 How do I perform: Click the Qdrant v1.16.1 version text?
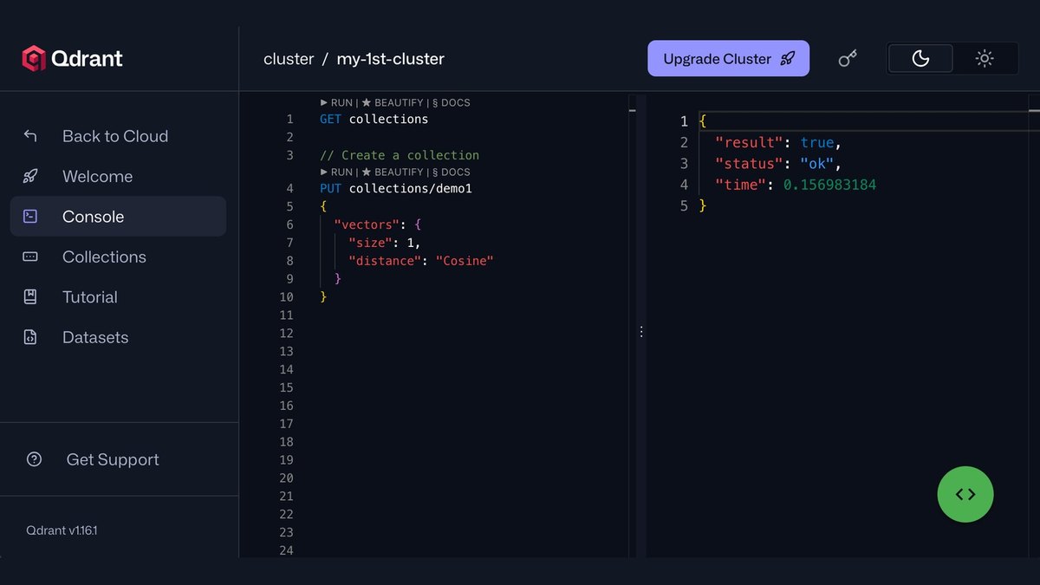(x=62, y=530)
